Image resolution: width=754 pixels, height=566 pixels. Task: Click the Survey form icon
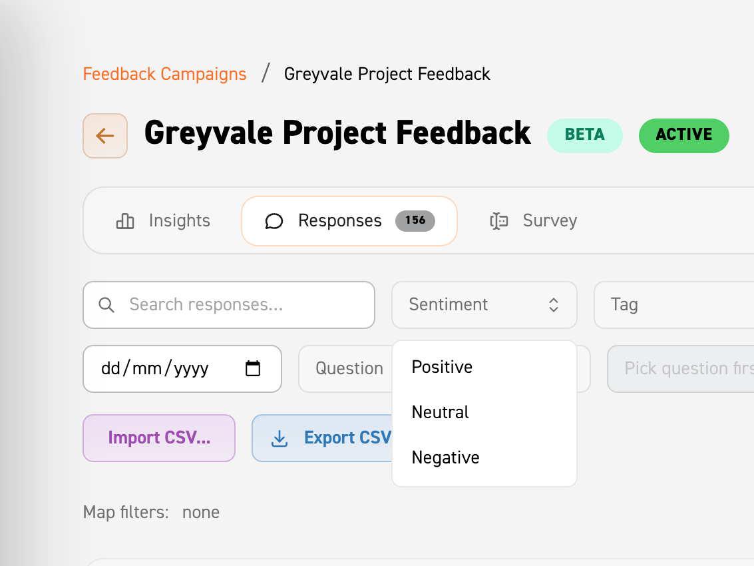(498, 221)
